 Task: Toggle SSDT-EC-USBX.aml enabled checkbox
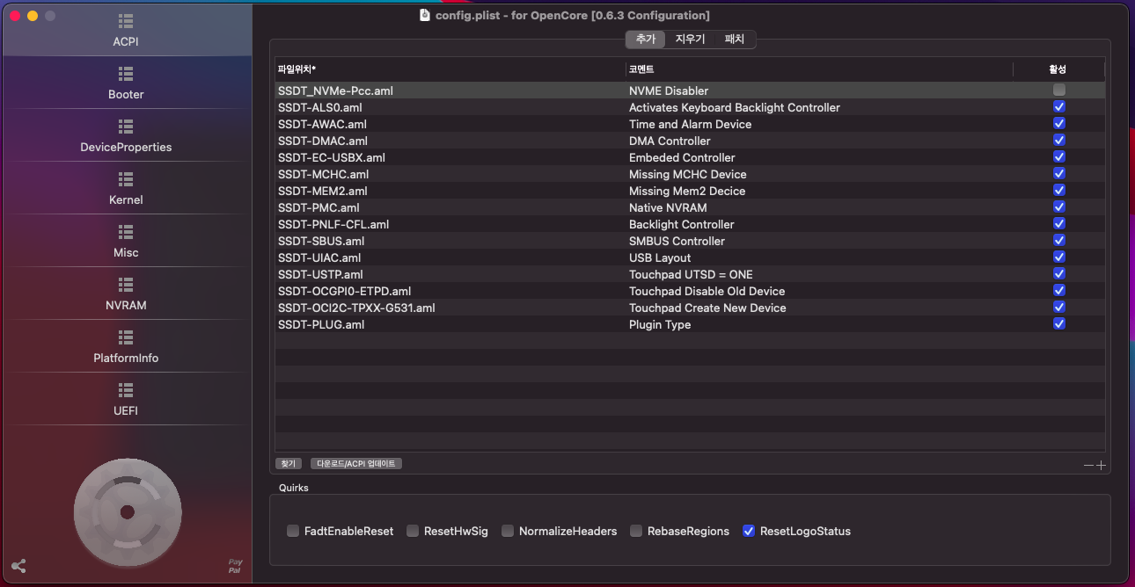1059,156
